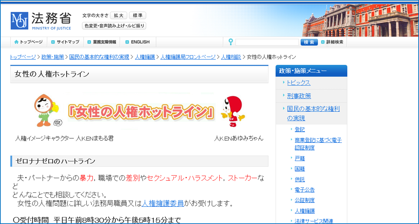
Task: Open 人権擁護 in the sidebar submenu
Action: point(304,211)
